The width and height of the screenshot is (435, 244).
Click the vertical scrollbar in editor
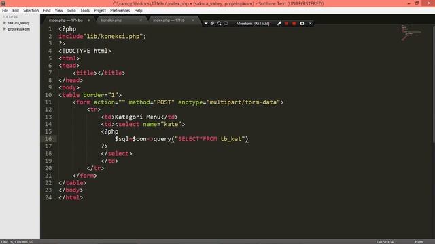point(434,84)
